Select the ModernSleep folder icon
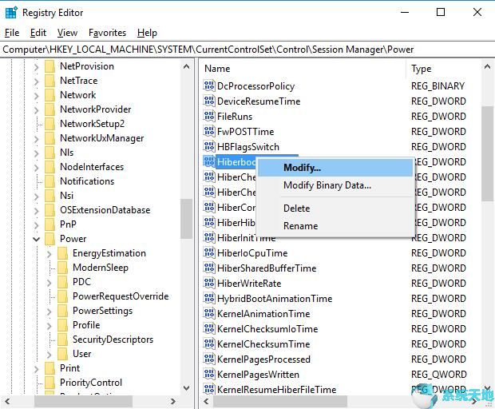This screenshot has height=409, width=495. point(63,268)
